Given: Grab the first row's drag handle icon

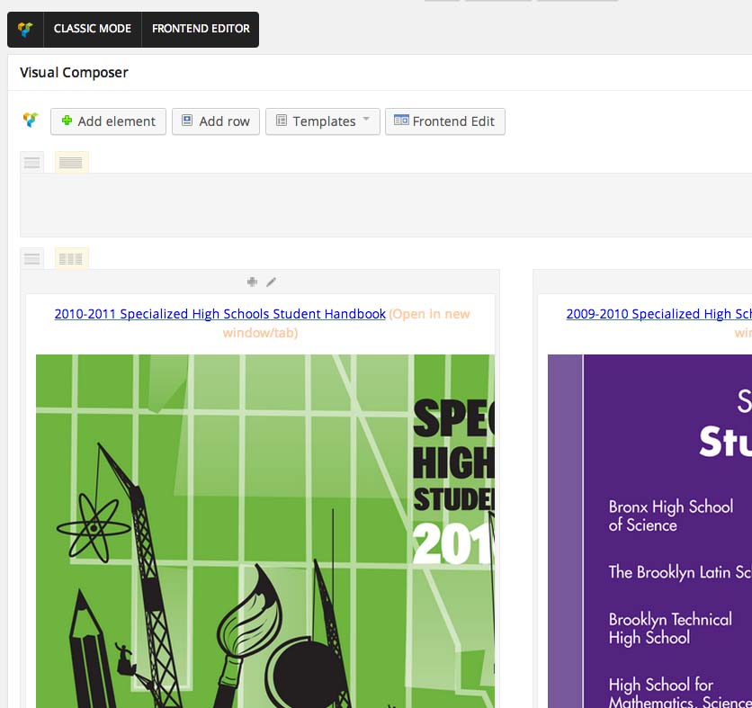Looking at the screenshot, I should point(32,163).
